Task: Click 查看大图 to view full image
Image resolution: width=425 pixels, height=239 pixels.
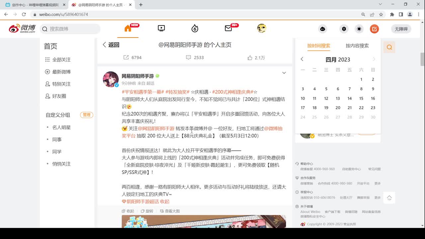Action: coord(170,211)
